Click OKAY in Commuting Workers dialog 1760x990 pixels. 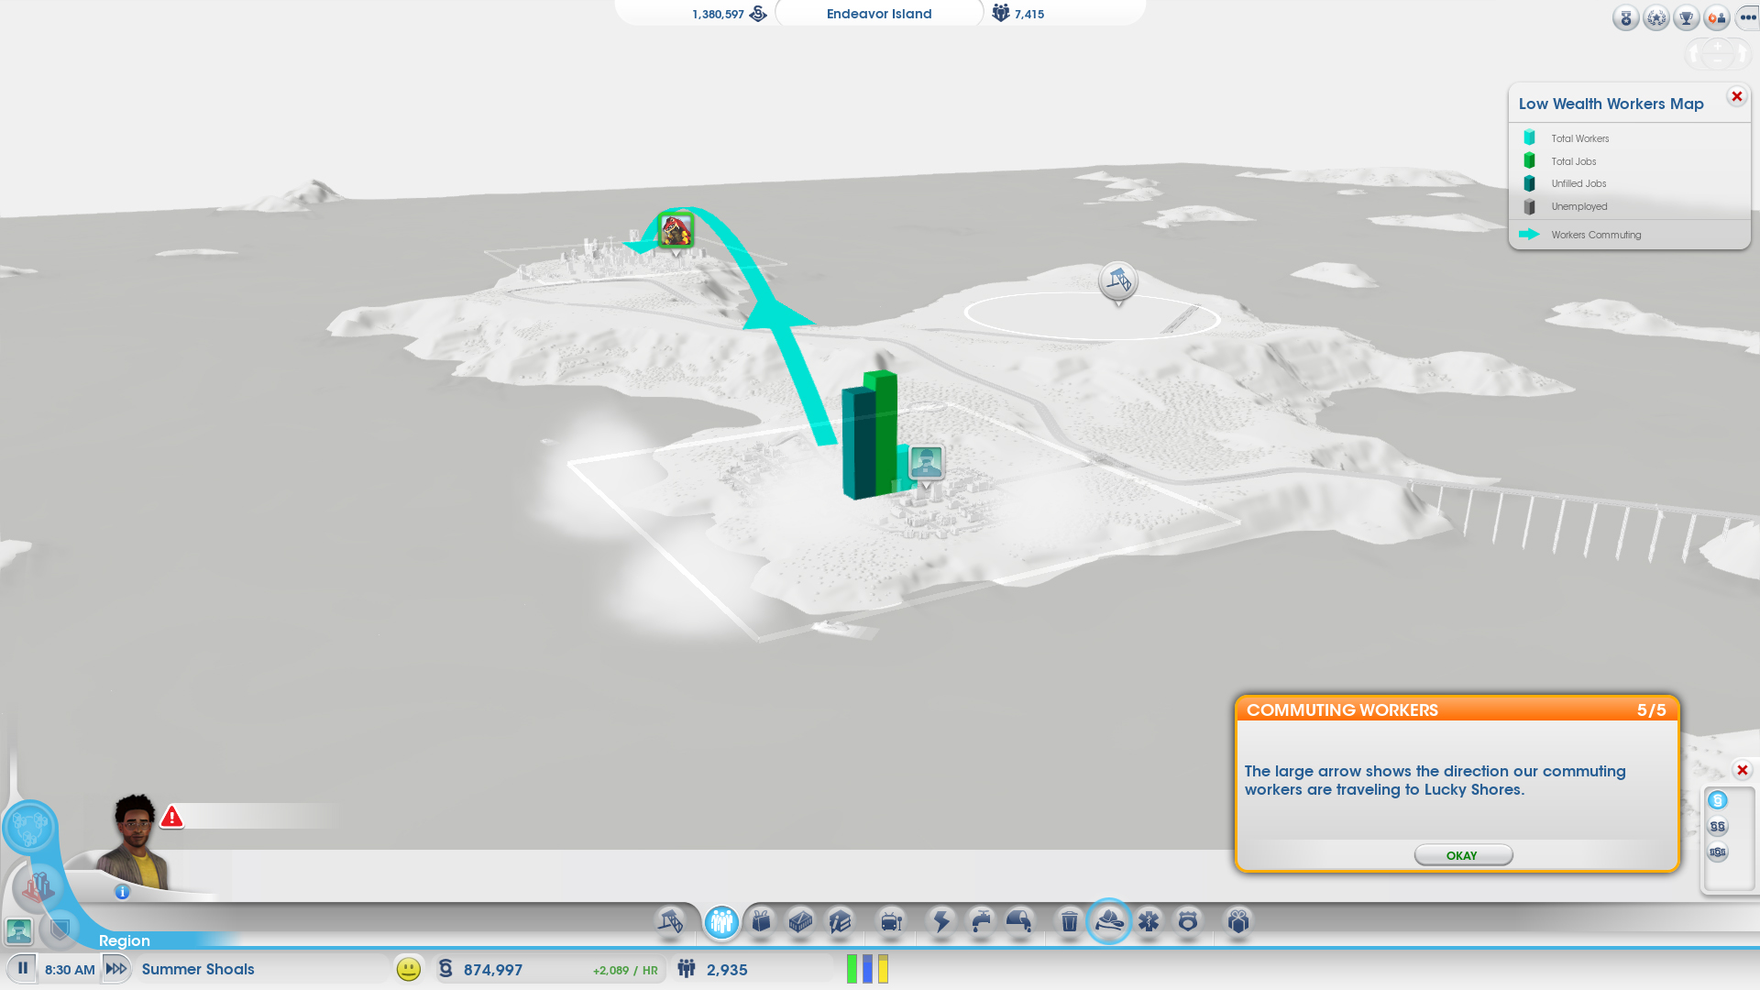coord(1463,855)
